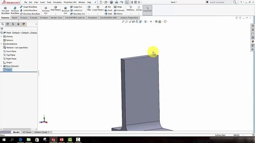Open PowerPoint from the taskbar
Image resolution: width=255 pixels, height=143 pixels.
(x=61, y=139)
